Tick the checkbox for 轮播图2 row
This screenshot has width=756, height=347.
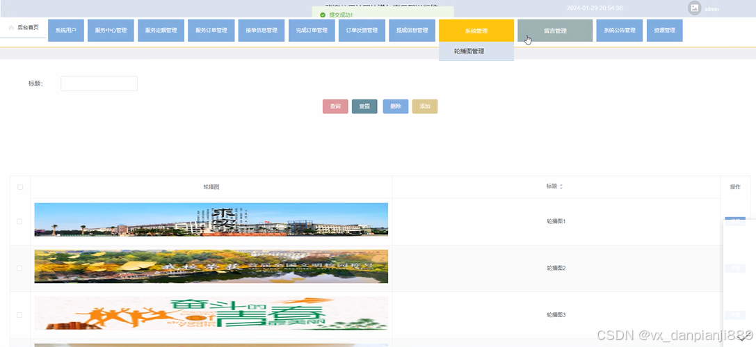(x=19, y=268)
